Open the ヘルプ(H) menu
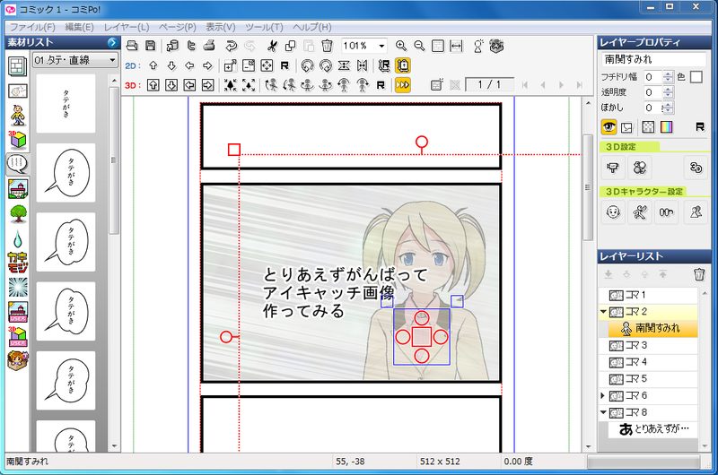The width and height of the screenshot is (718, 475). click(x=312, y=27)
